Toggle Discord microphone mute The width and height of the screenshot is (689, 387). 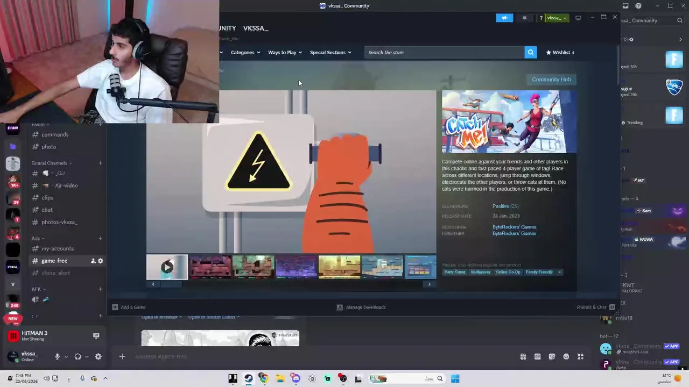[x=57, y=356]
